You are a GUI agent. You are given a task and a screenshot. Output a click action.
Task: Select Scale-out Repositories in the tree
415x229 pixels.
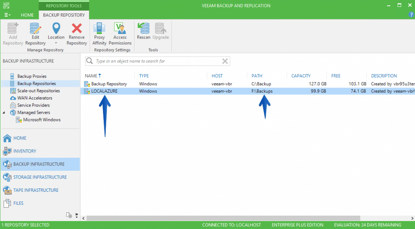point(39,91)
